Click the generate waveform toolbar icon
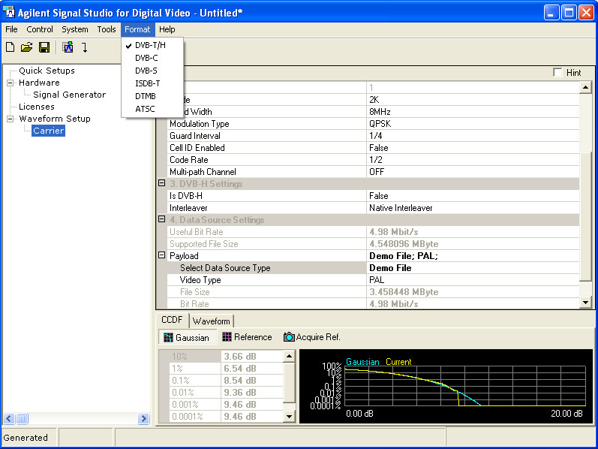Screen dimensions: 598x449 [68, 47]
